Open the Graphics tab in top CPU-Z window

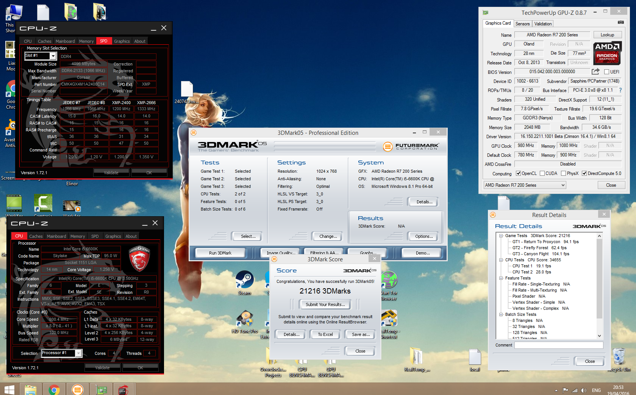[122, 41]
